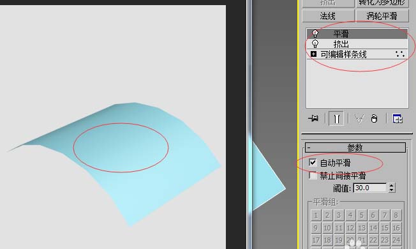Select smoothing group 24

coord(396,240)
